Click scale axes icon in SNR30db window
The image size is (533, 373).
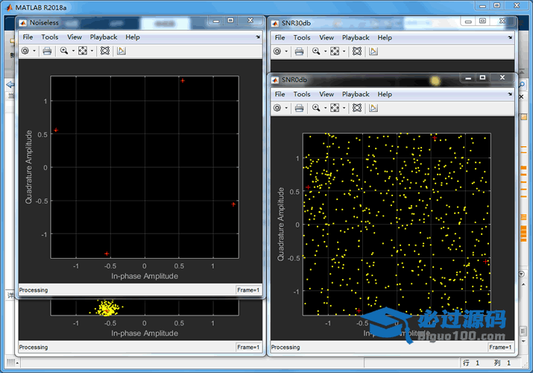[x=334, y=51]
